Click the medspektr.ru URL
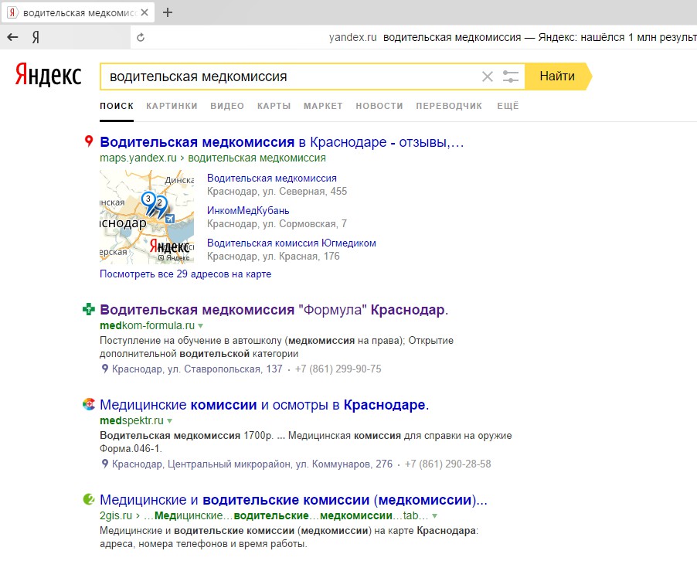Viewport: 697px width, 561px height. coord(131,420)
